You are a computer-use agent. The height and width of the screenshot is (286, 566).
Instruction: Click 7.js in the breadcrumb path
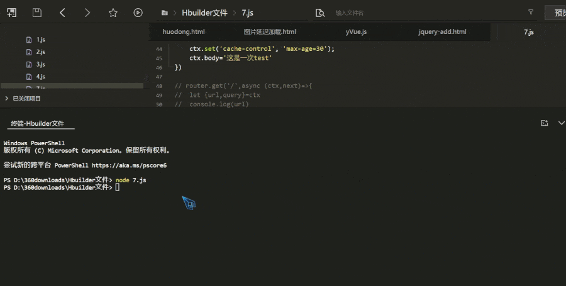click(x=247, y=13)
